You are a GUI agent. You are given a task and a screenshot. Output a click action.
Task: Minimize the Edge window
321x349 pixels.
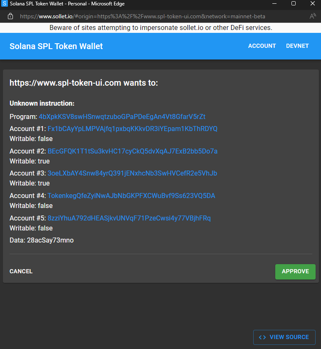tap(274, 4)
